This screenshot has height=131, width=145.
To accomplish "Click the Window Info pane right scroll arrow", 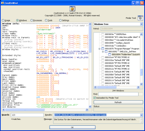I will (87, 110).
